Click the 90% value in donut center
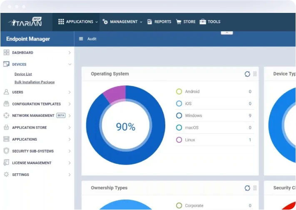 pos(126,127)
